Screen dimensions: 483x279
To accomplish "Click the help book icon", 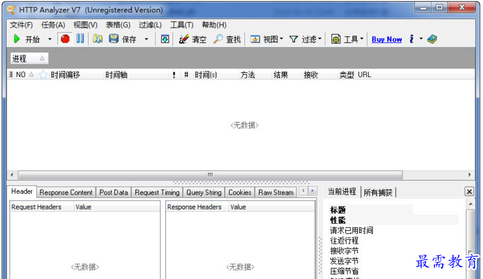I will 432,39.
